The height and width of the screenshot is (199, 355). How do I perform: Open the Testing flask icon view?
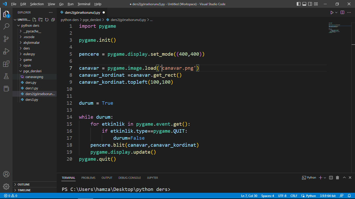click(x=6, y=76)
